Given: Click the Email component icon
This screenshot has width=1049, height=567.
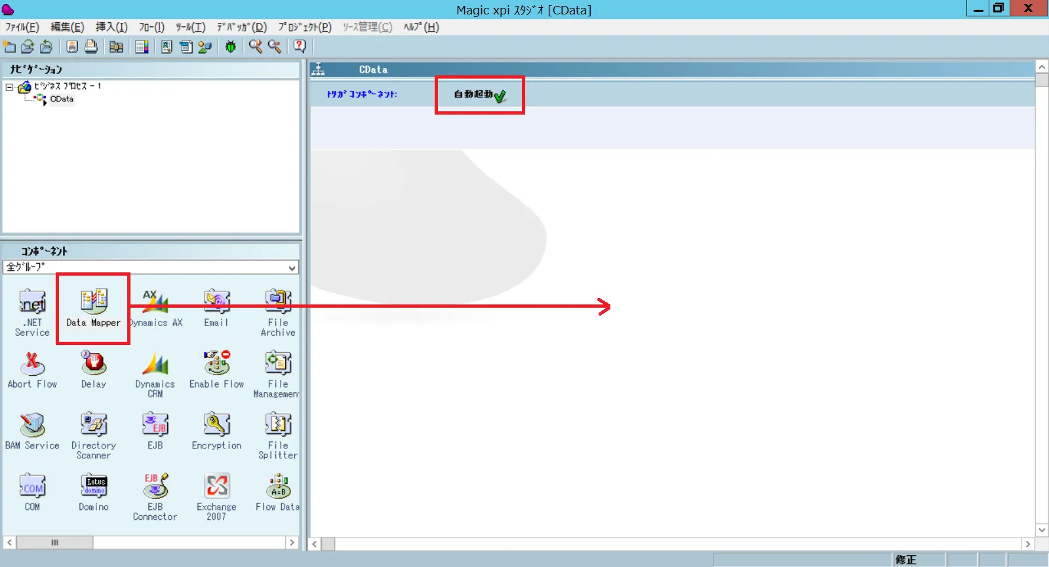Looking at the screenshot, I should (216, 302).
